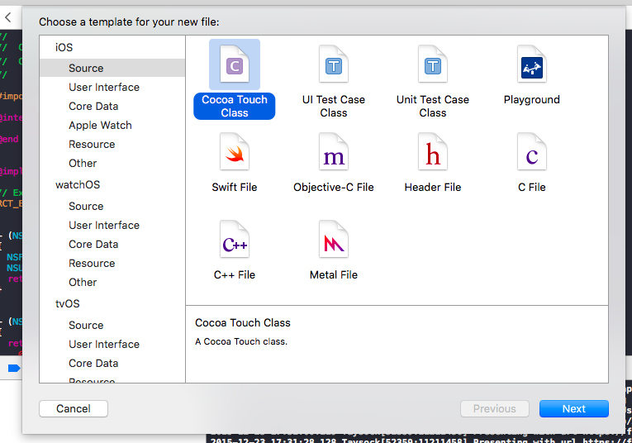Select Other under the watchOS section
The width and height of the screenshot is (632, 443).
pos(83,282)
